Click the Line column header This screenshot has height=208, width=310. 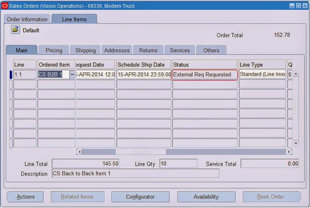click(25, 65)
